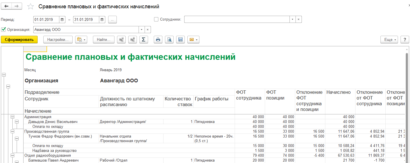Open report variants dropdown menu

tap(81, 40)
